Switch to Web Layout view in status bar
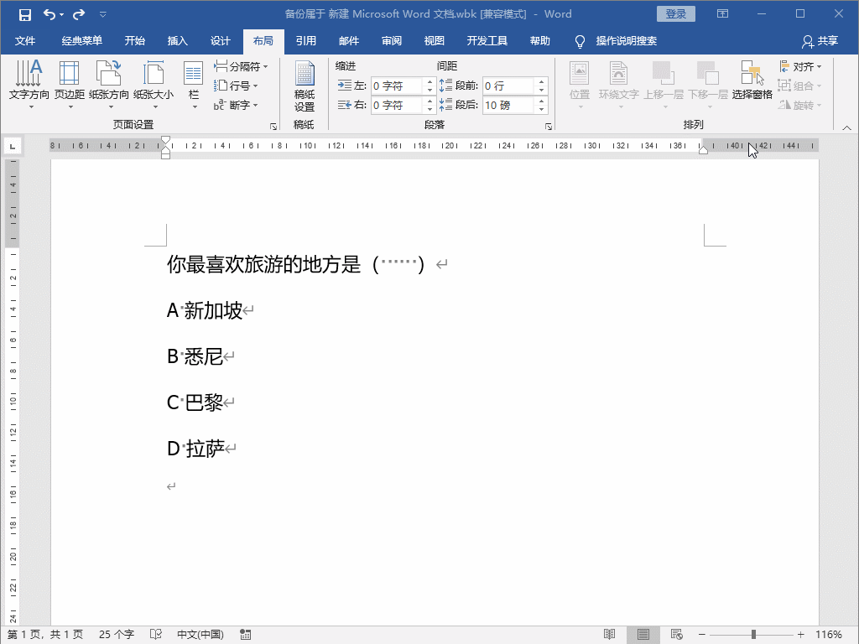Image resolution: width=859 pixels, height=644 pixels. click(x=676, y=635)
